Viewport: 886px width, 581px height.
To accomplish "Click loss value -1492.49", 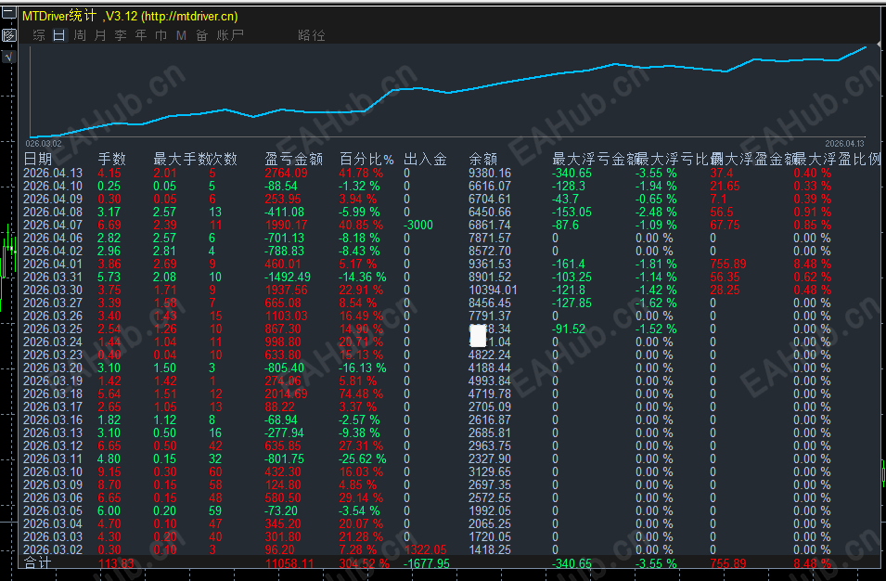I will point(287,277).
